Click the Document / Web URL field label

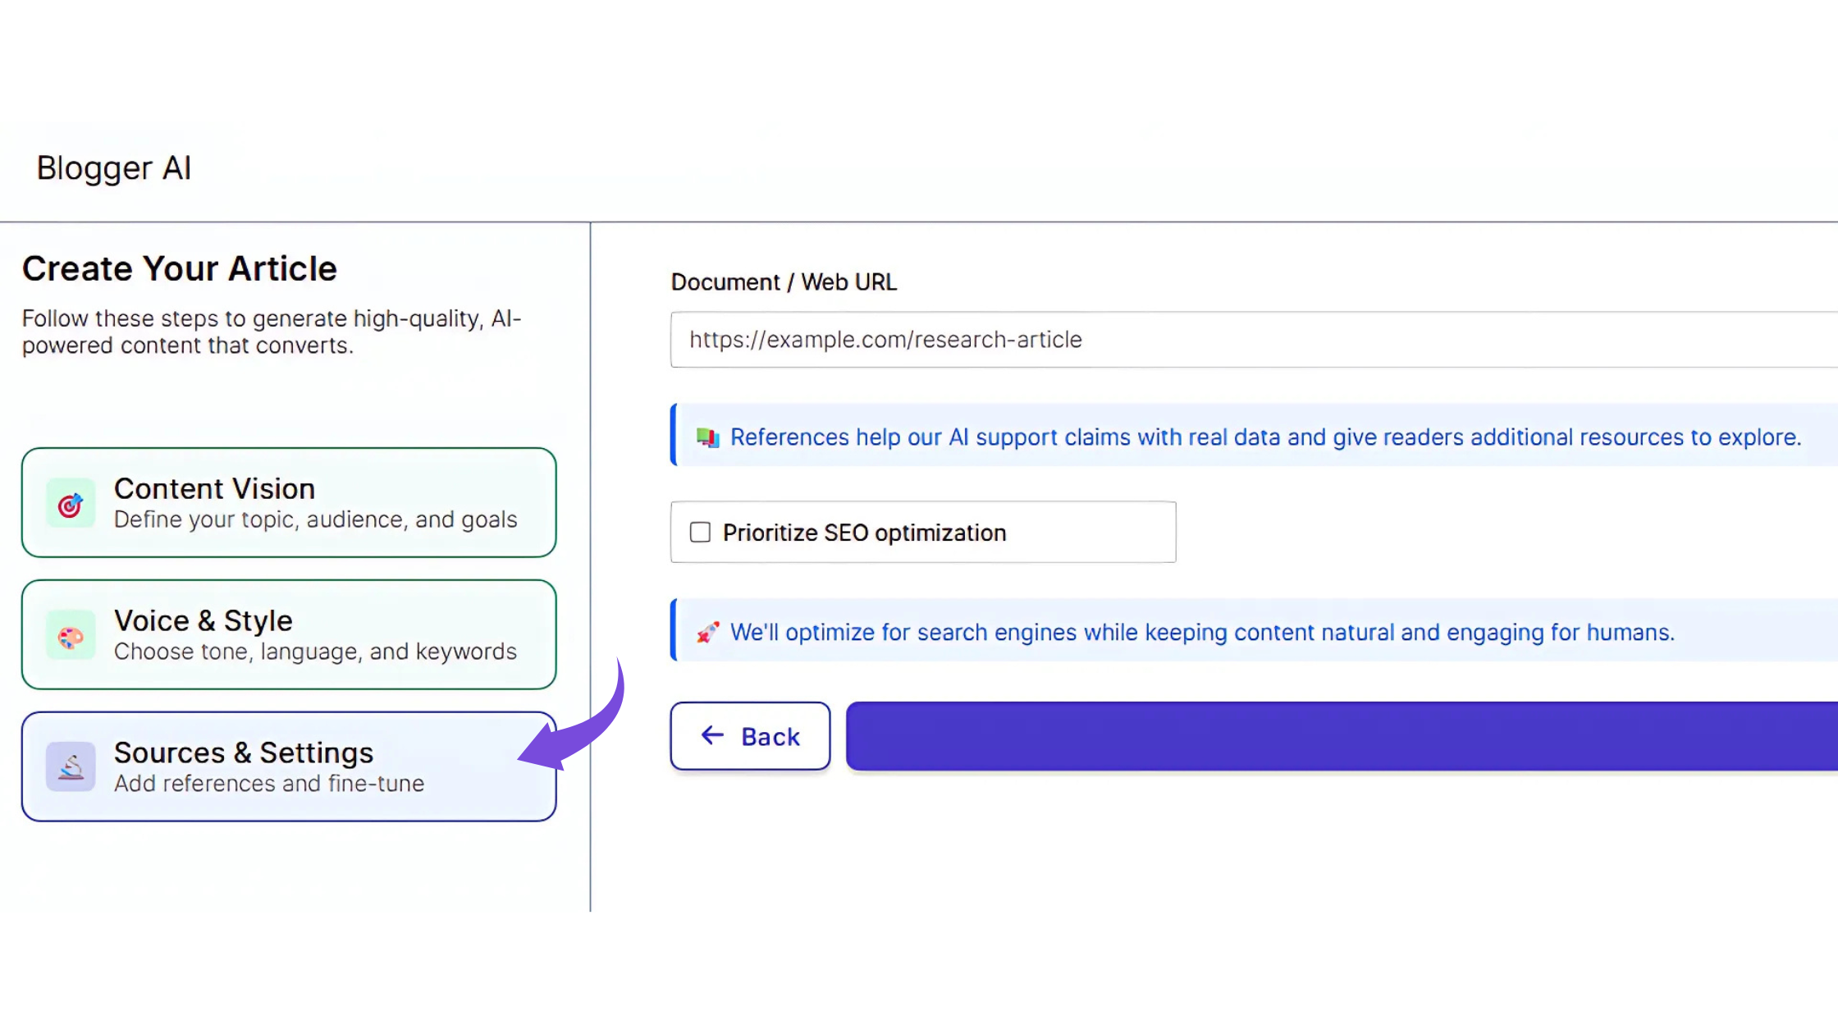point(784,282)
